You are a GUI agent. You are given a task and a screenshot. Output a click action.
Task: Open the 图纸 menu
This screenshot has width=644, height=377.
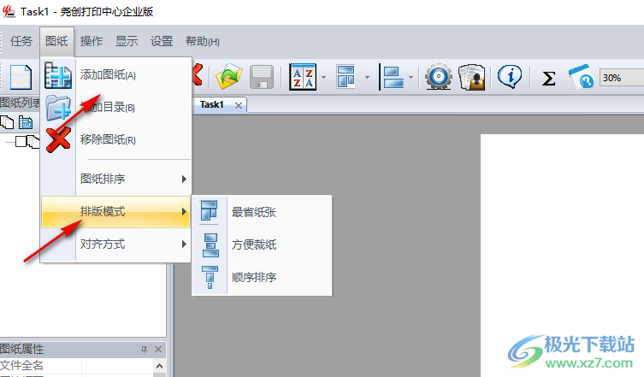click(56, 41)
